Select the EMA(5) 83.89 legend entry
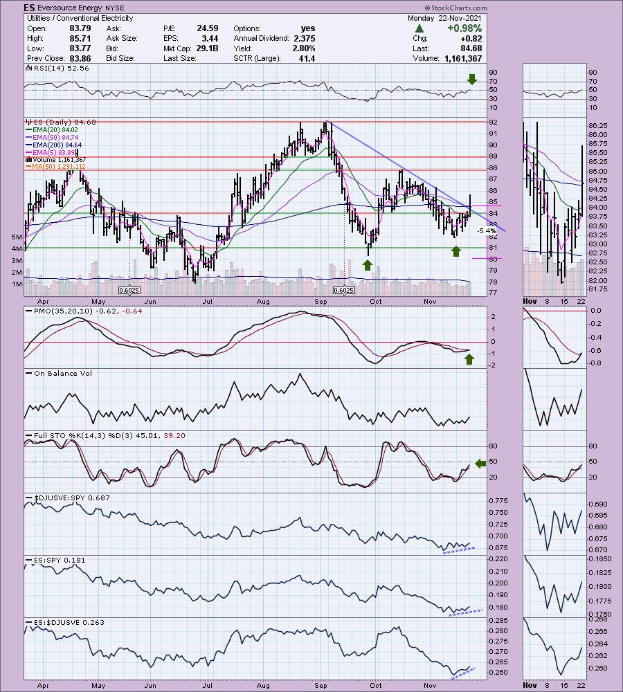The width and height of the screenshot is (623, 692). [x=51, y=152]
